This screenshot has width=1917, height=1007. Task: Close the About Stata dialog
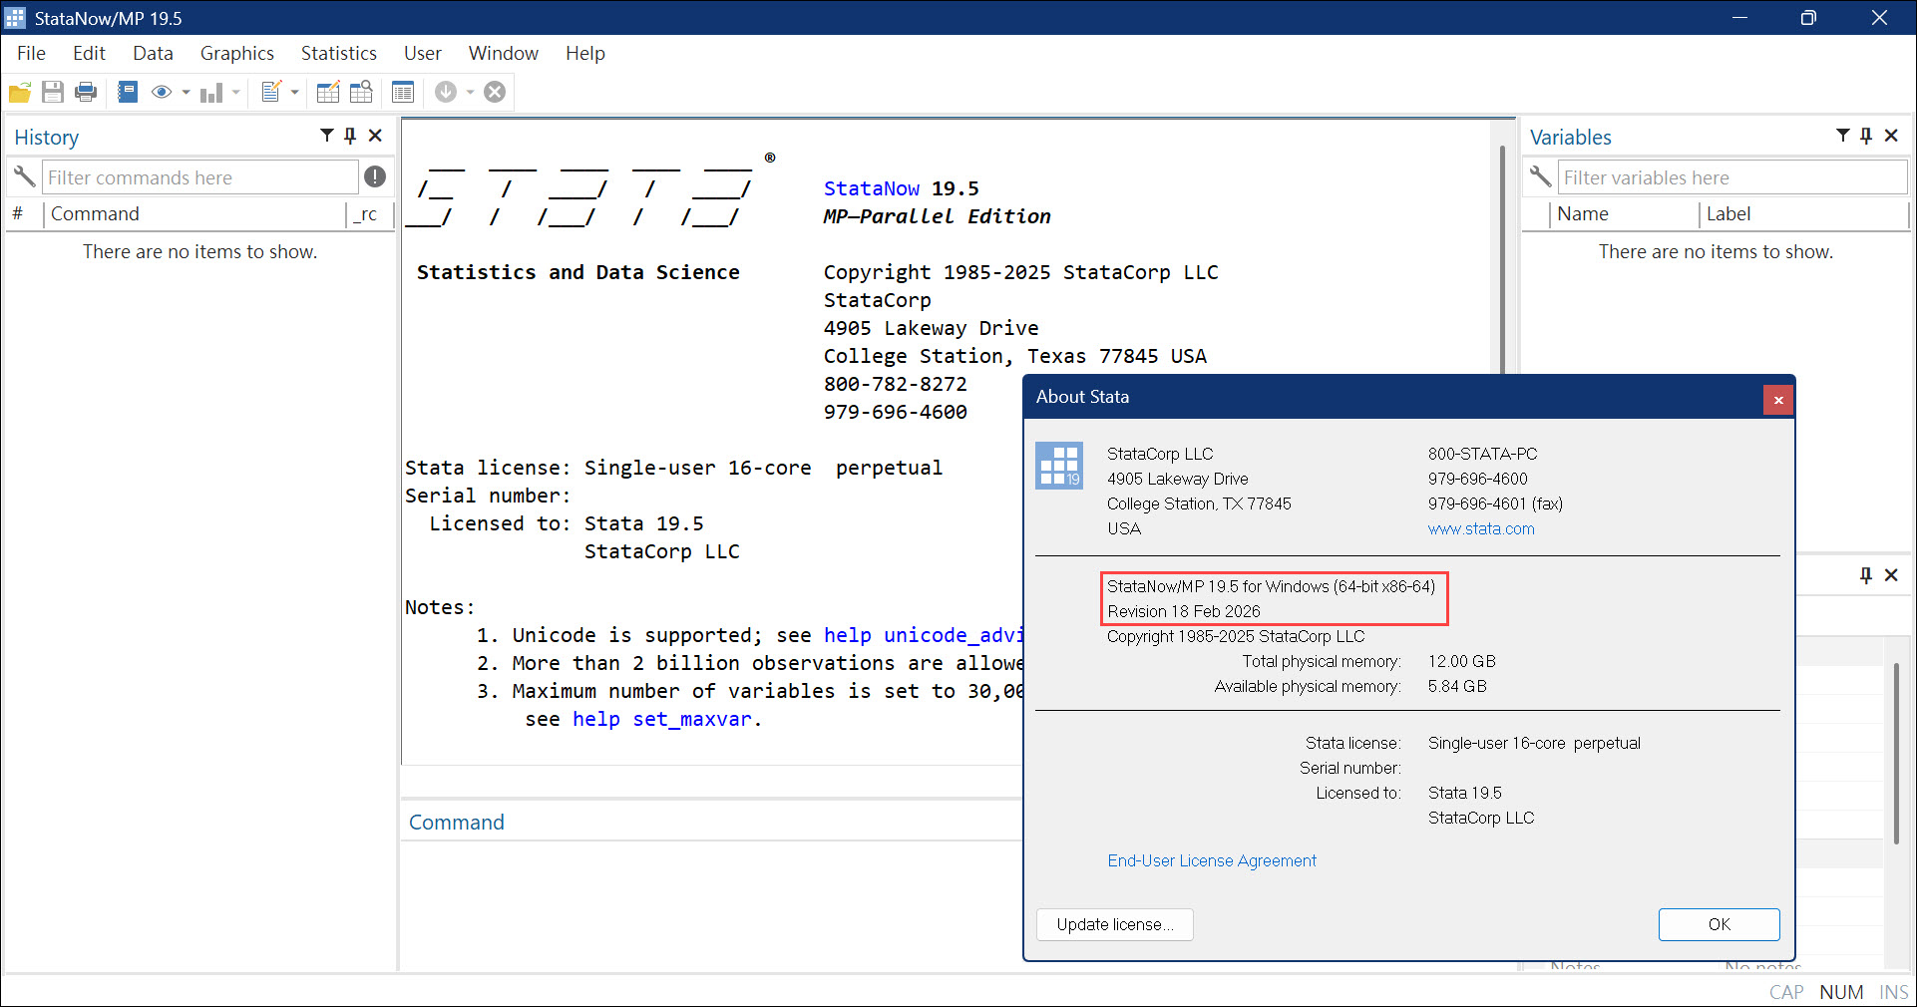pos(1778,400)
